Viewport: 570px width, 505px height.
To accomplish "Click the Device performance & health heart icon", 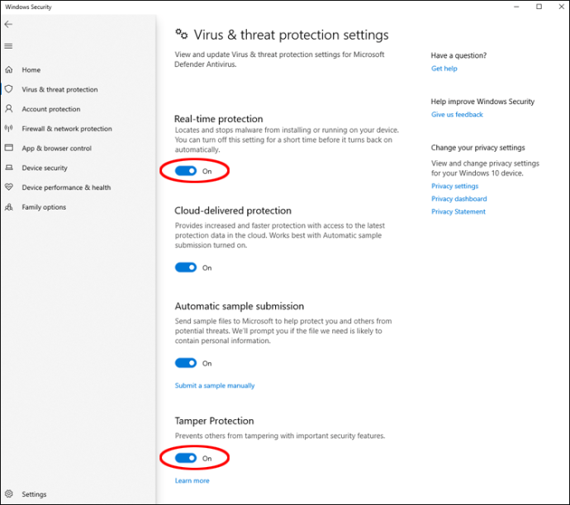I will pyautogui.click(x=8, y=187).
